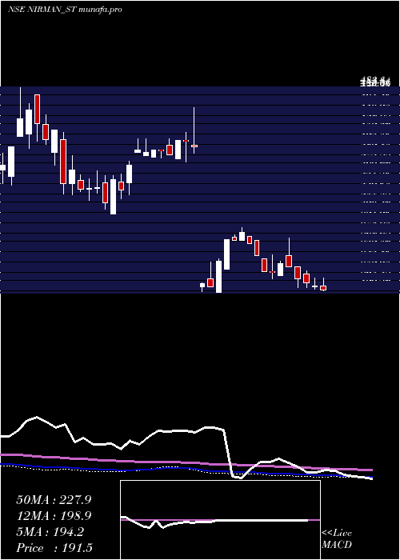Click the last red candlestick on the right

pos(323,287)
